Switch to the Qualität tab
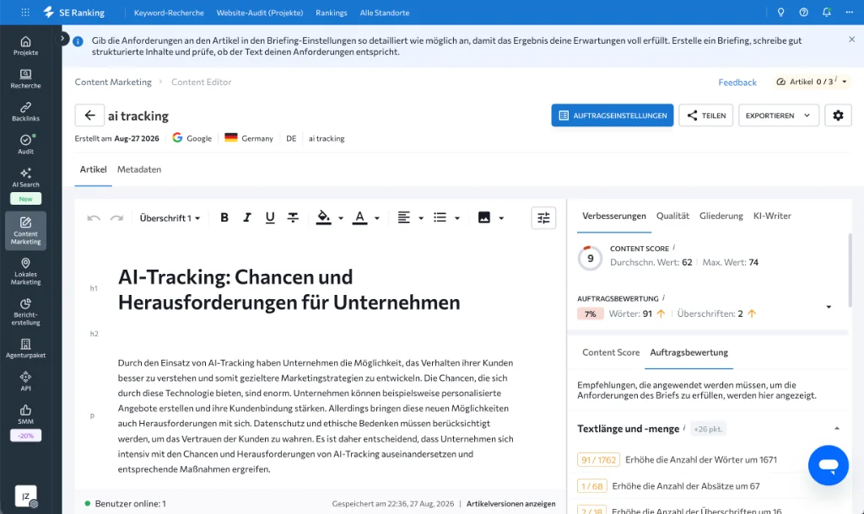 click(x=672, y=216)
